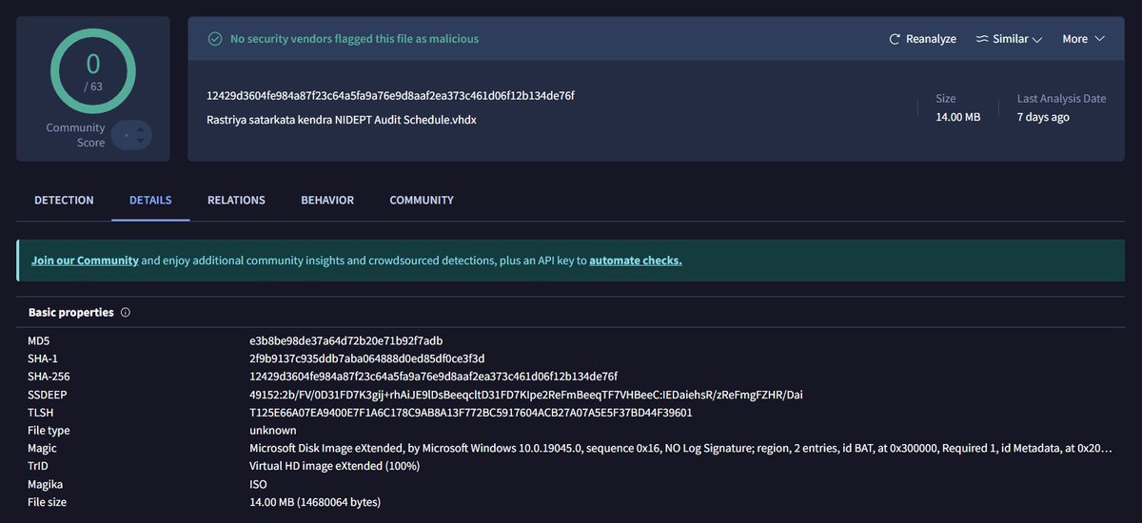Click the SHA-1 hash value
Viewport: 1142px width, 523px height.
[367, 358]
